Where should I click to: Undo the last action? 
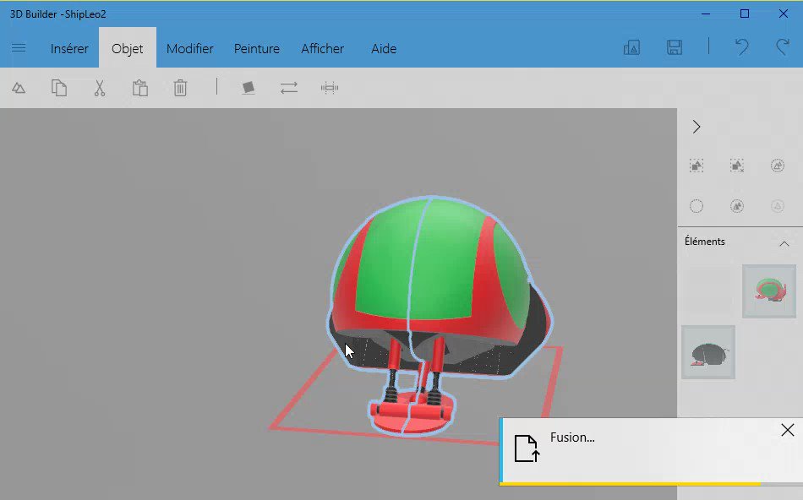741,47
